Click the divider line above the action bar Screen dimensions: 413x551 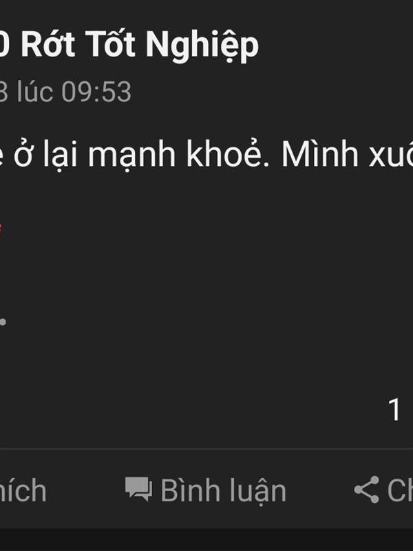click(x=206, y=449)
